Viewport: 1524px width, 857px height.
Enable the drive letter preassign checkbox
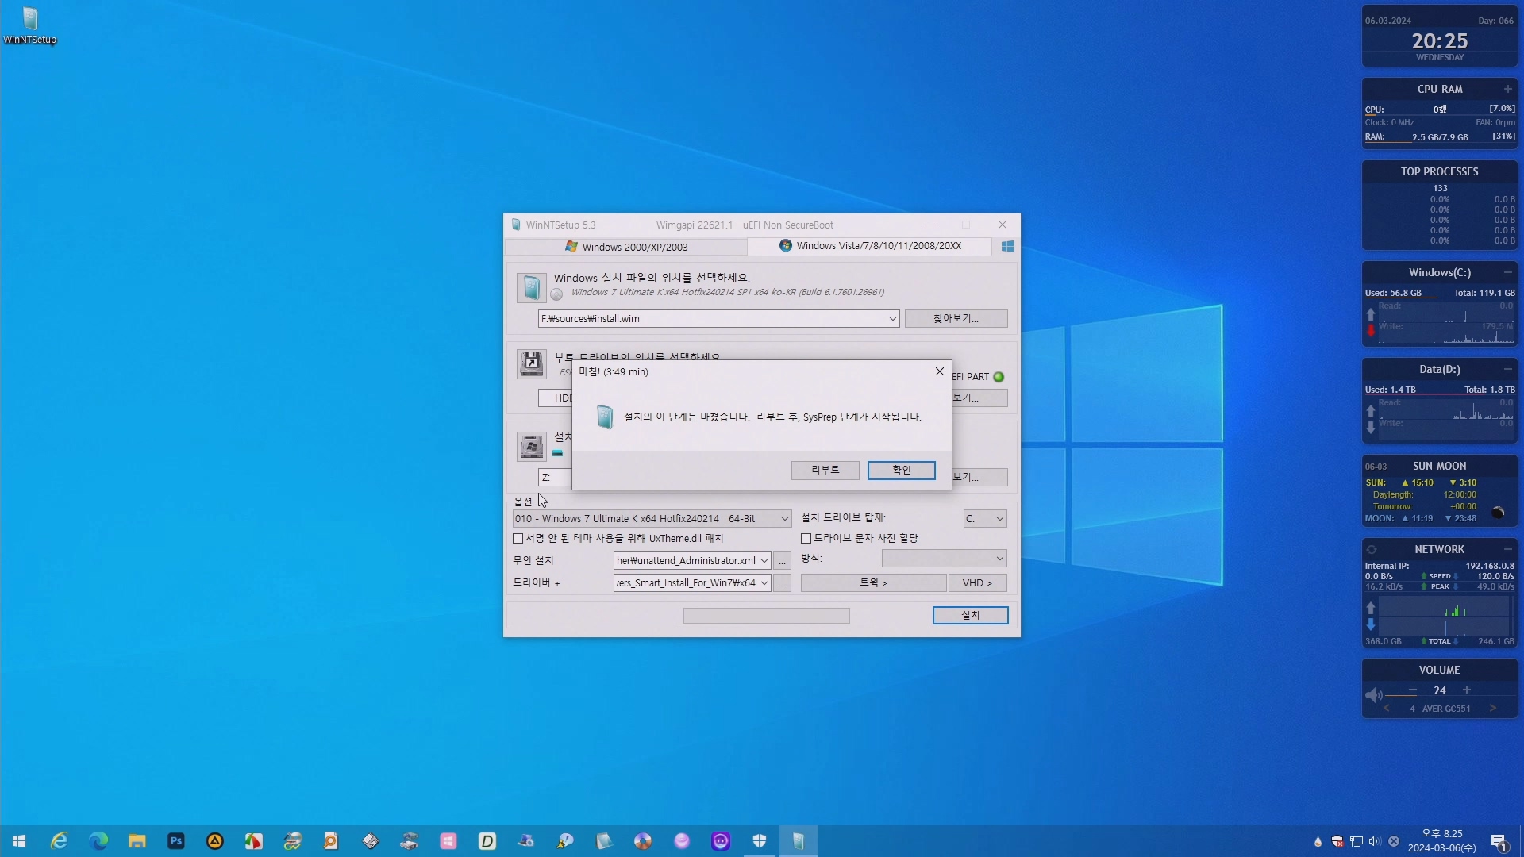[x=806, y=539]
